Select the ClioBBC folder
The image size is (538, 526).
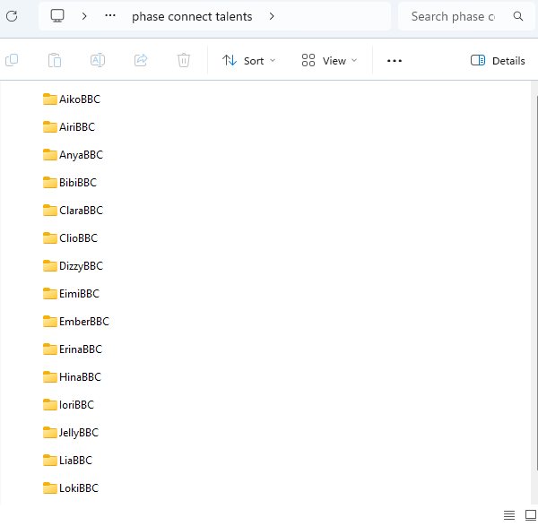coord(70,238)
